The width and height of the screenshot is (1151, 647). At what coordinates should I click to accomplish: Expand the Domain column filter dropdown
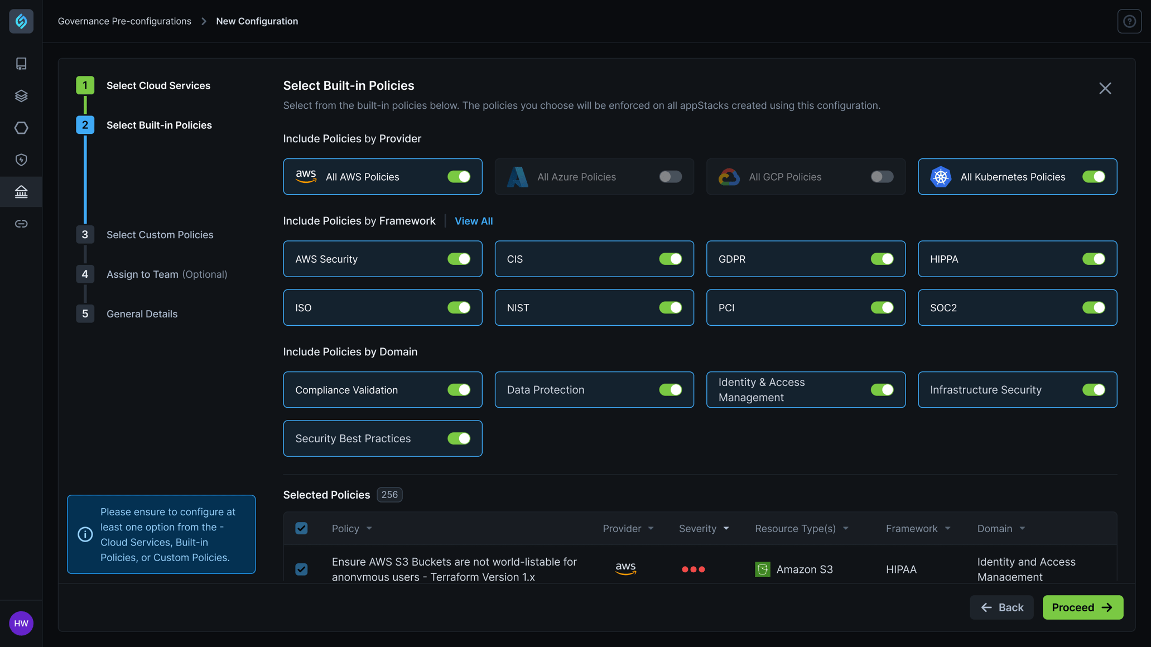click(x=1023, y=529)
